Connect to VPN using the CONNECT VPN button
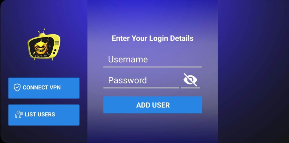 click(44, 88)
